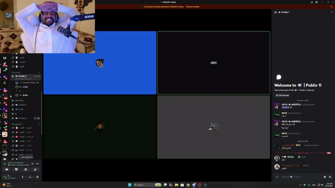The width and height of the screenshot is (335, 188).
Task: Open Google Chrome from taskbar
Action: [x=188, y=185]
